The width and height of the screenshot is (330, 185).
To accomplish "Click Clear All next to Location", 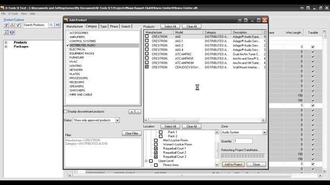I will click(x=191, y=126).
